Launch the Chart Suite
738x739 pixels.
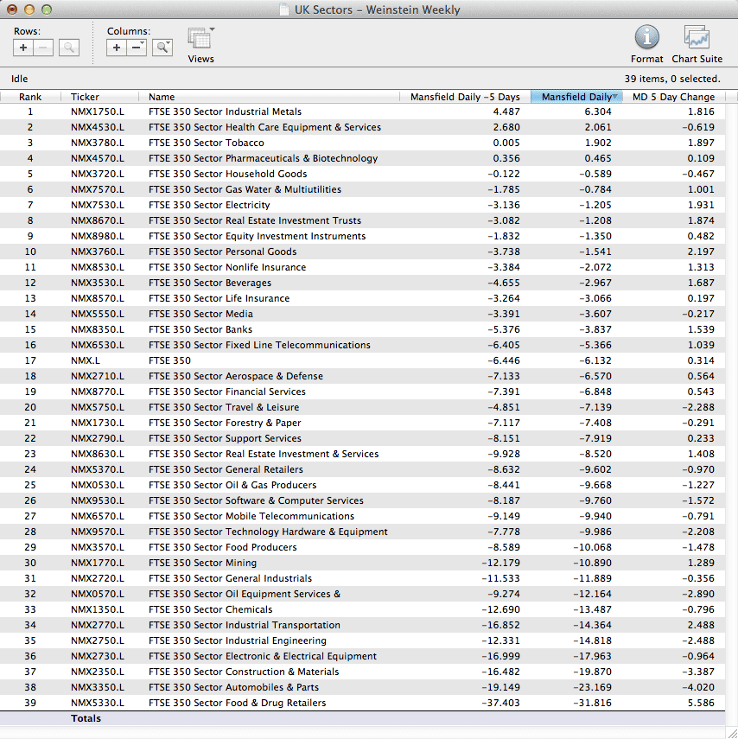[x=697, y=38]
